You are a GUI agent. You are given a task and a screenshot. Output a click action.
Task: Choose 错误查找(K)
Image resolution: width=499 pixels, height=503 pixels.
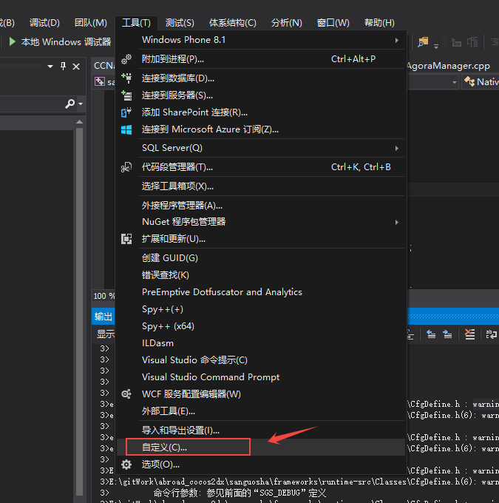pos(261,275)
